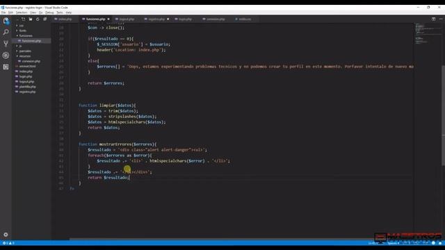Open the Help menu
The image size is (445, 250).
pos(69,12)
